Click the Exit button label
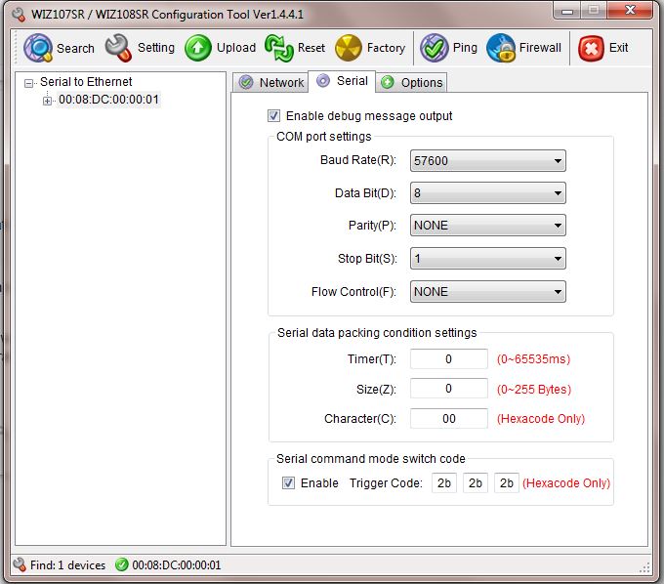The width and height of the screenshot is (664, 584). [x=618, y=48]
